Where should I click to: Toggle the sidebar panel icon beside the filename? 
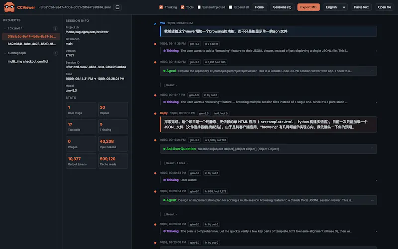[117, 7]
